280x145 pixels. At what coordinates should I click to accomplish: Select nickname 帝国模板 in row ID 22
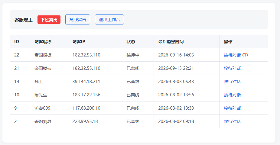(x=43, y=55)
